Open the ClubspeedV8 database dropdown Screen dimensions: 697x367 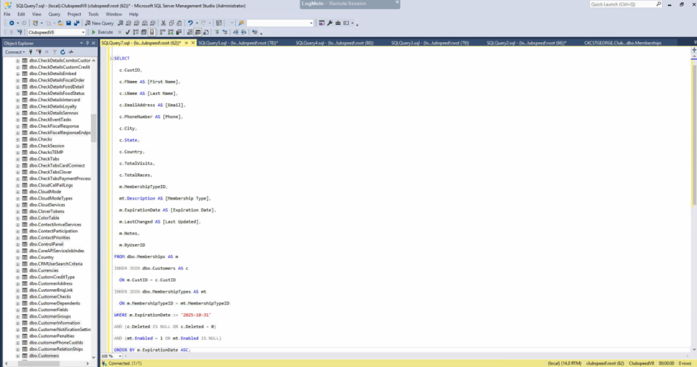tap(83, 32)
